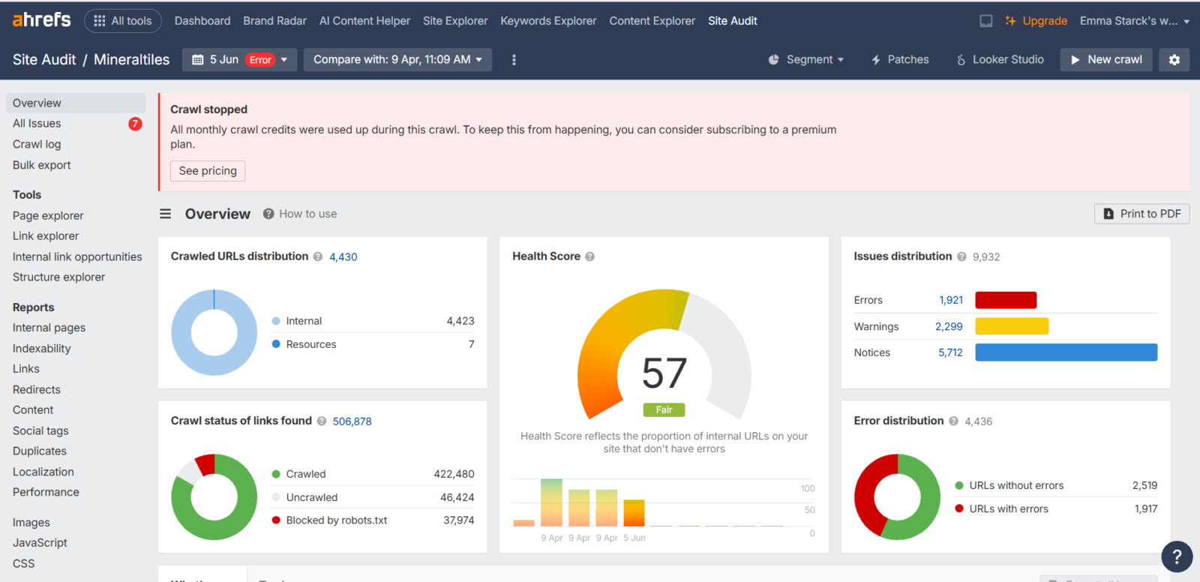This screenshot has height=582, width=1200.
Task: Click the 5 Jun history bar
Action: point(634,513)
